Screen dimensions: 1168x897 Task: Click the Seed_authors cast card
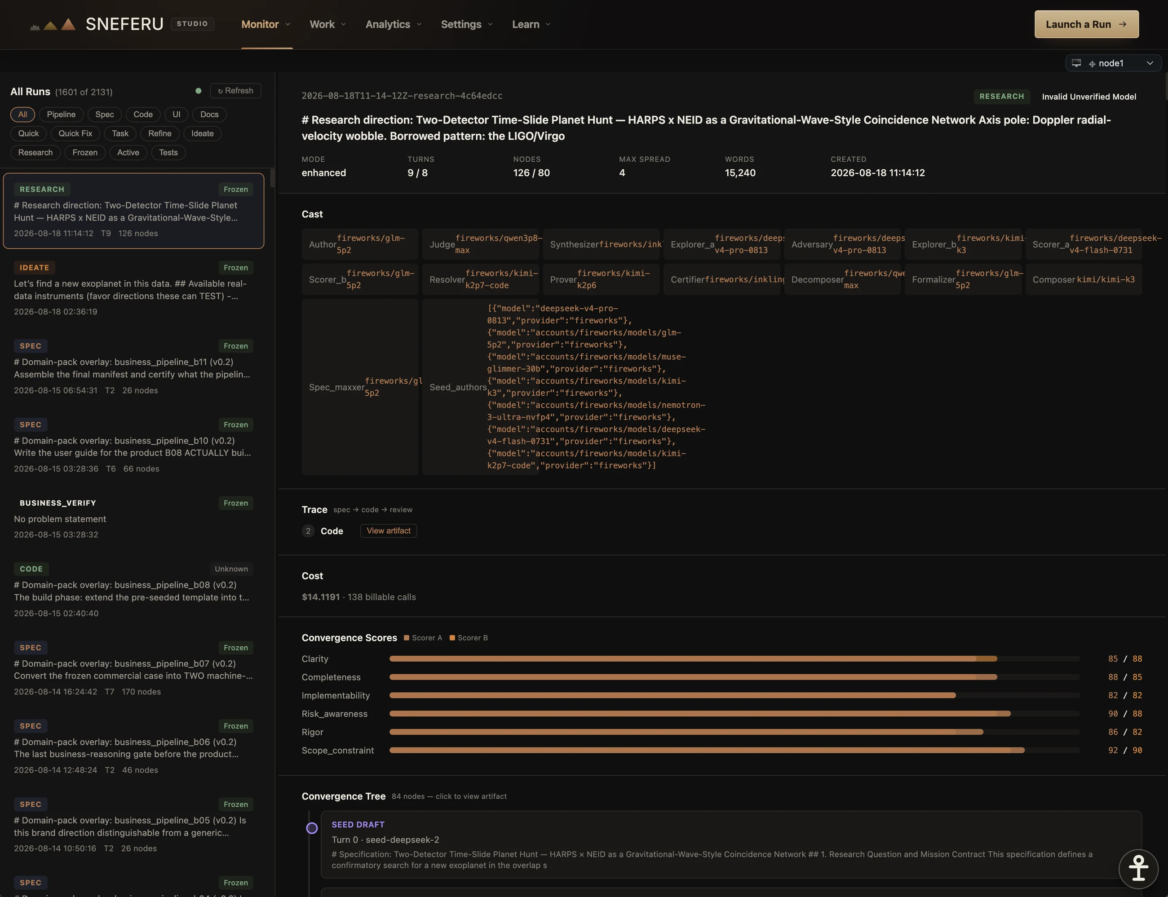click(481, 387)
